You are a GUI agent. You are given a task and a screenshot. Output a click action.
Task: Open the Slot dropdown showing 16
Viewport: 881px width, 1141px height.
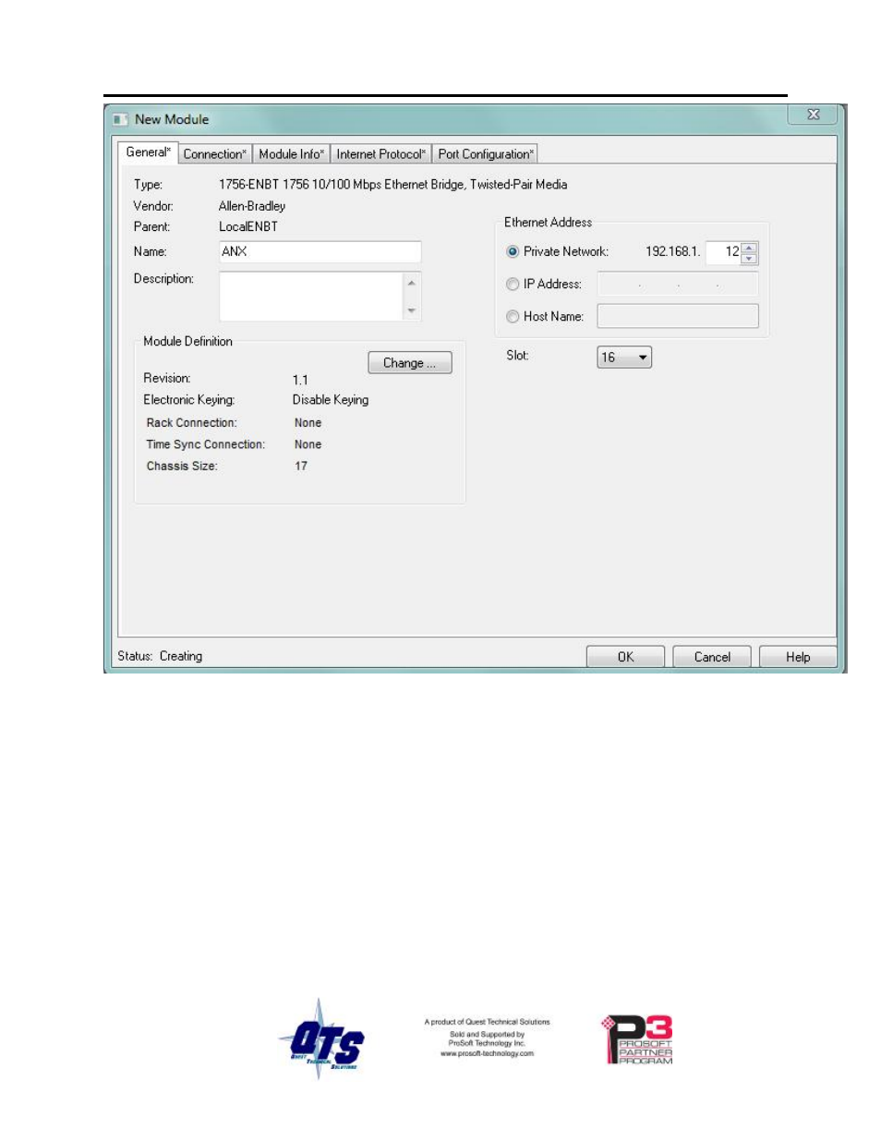point(624,358)
